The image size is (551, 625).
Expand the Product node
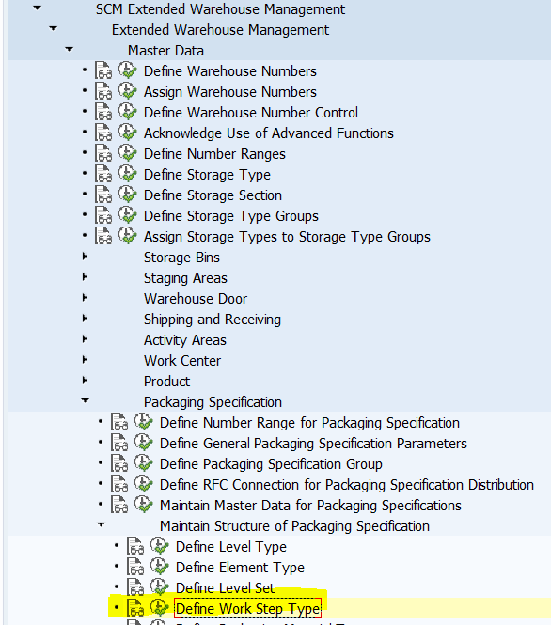(x=84, y=381)
